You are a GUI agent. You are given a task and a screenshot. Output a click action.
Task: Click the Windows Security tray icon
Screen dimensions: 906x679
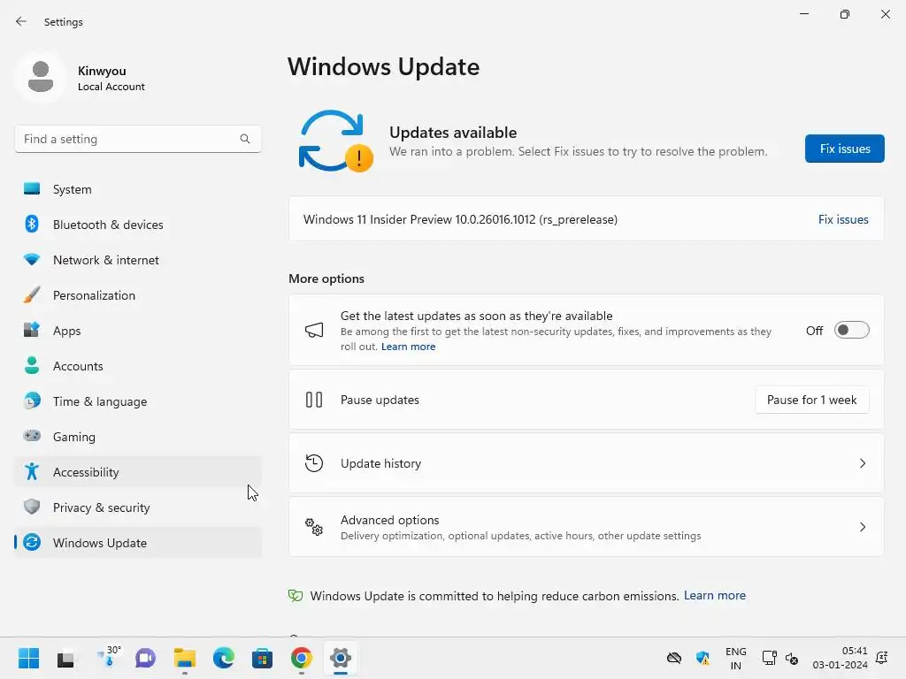pos(703,658)
